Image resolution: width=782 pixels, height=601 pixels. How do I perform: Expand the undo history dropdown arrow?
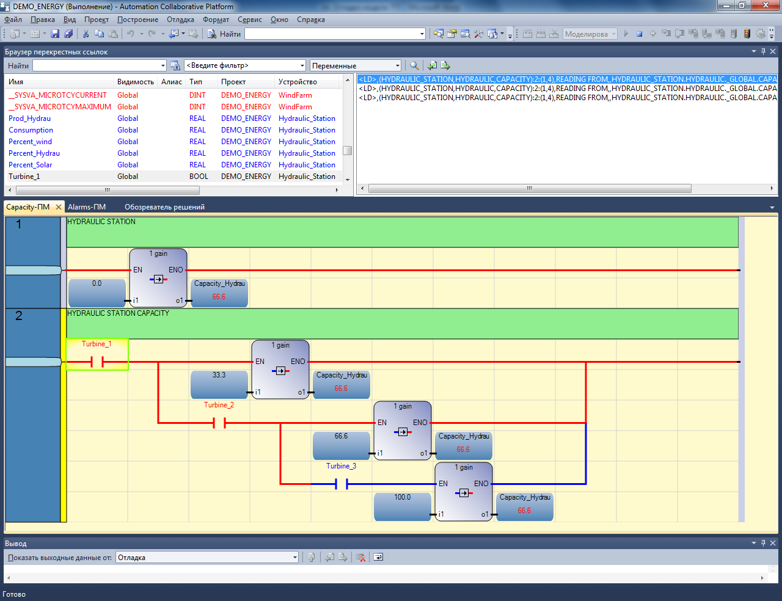tap(142, 34)
